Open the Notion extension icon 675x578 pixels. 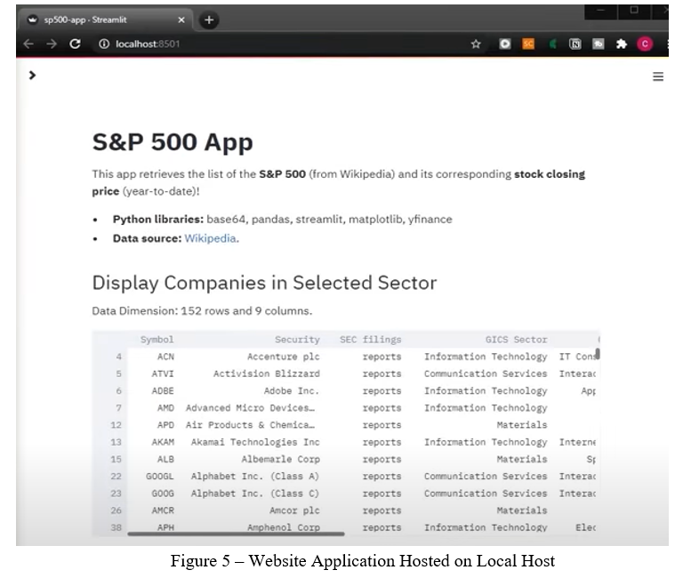tap(575, 44)
